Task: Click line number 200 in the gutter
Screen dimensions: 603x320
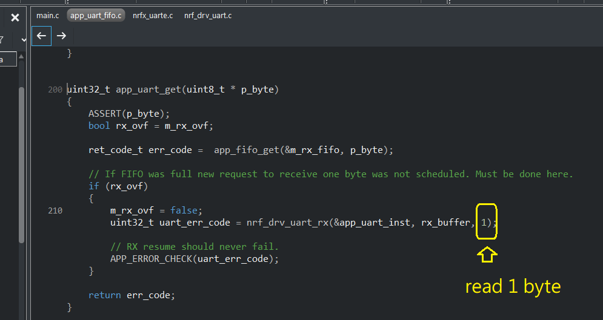Action: point(55,90)
